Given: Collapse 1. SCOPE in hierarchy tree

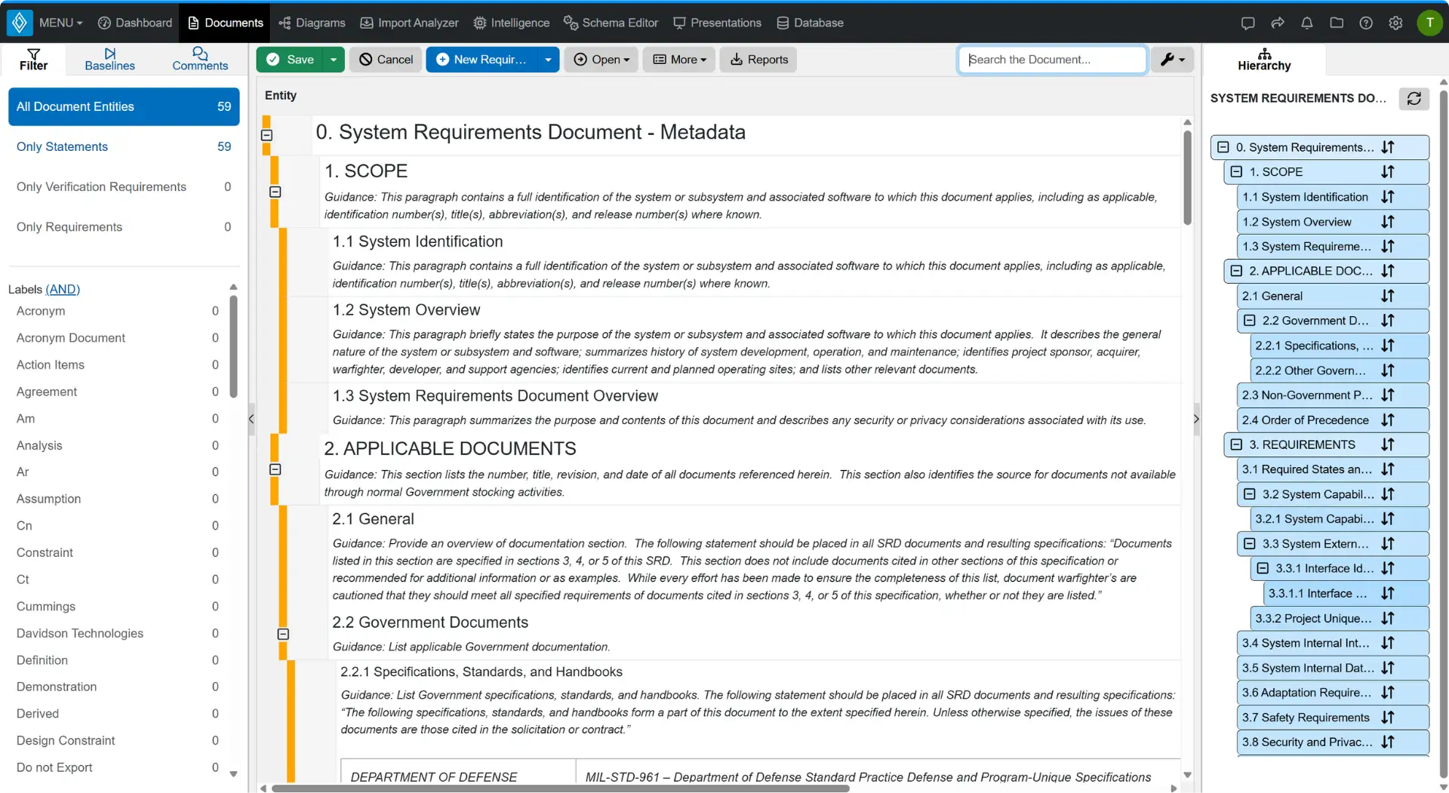Looking at the screenshot, I should 1236,172.
